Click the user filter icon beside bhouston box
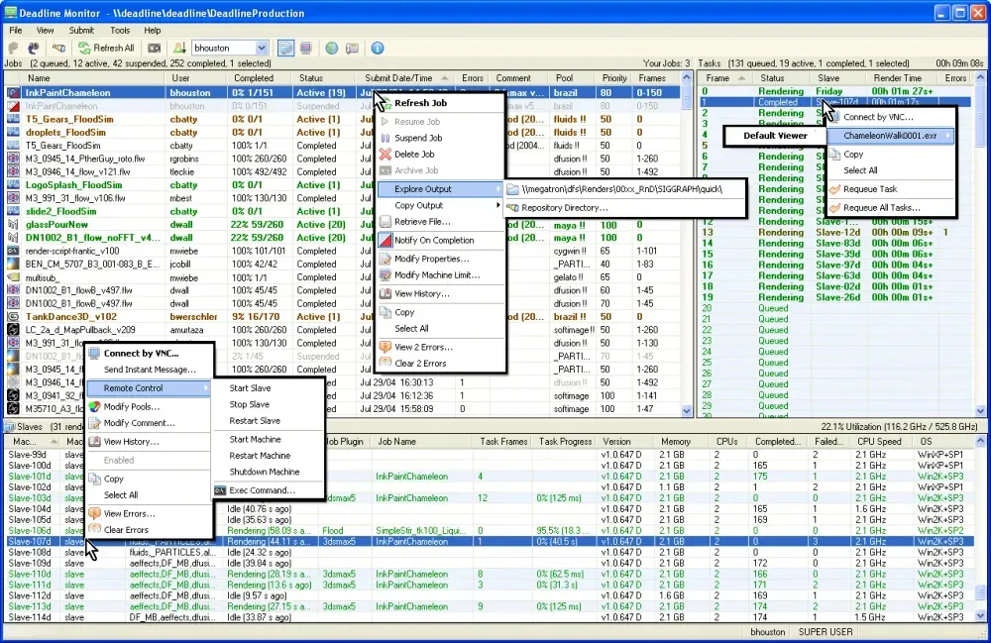The image size is (991, 643). [180, 48]
